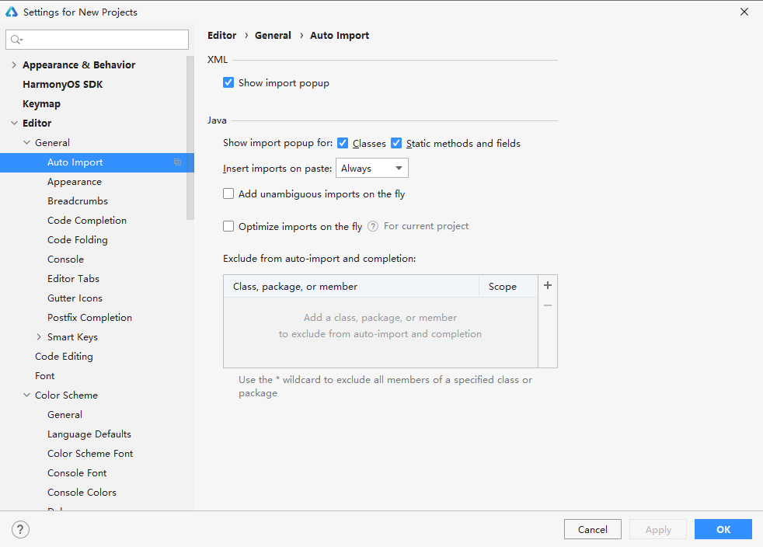Image resolution: width=763 pixels, height=547 pixels.
Task: Uncheck the Classes import popup checkbox
Action: [x=343, y=143]
